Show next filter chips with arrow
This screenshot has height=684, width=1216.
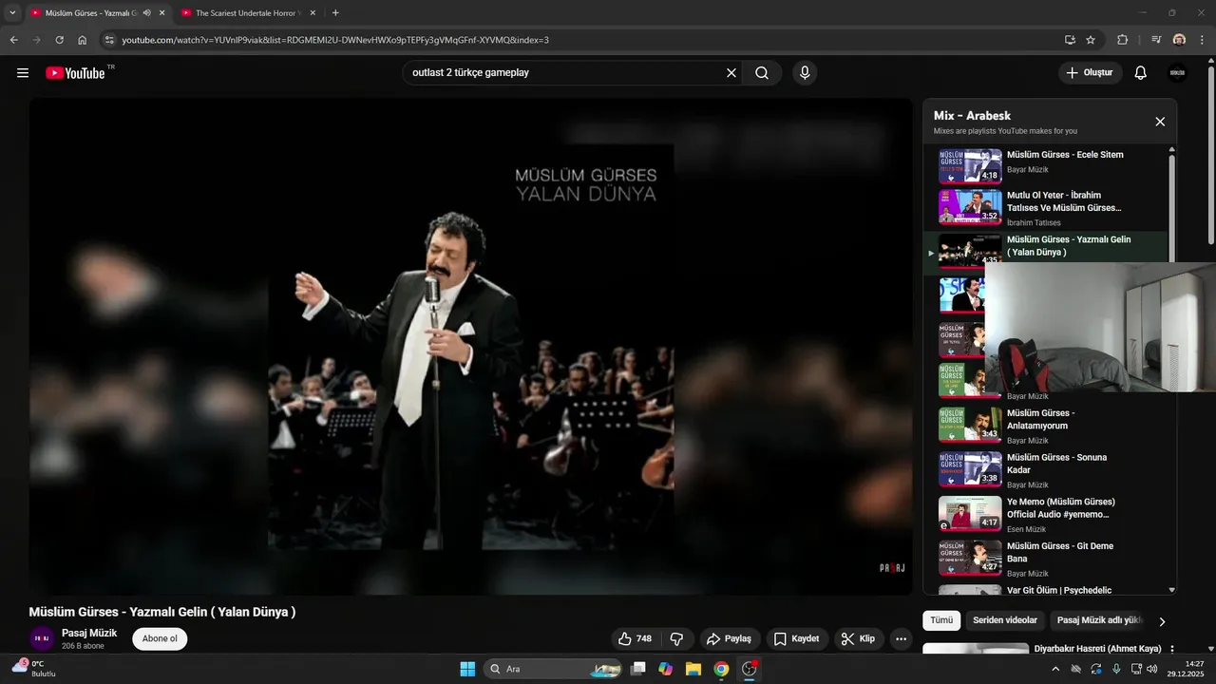[x=1161, y=621]
